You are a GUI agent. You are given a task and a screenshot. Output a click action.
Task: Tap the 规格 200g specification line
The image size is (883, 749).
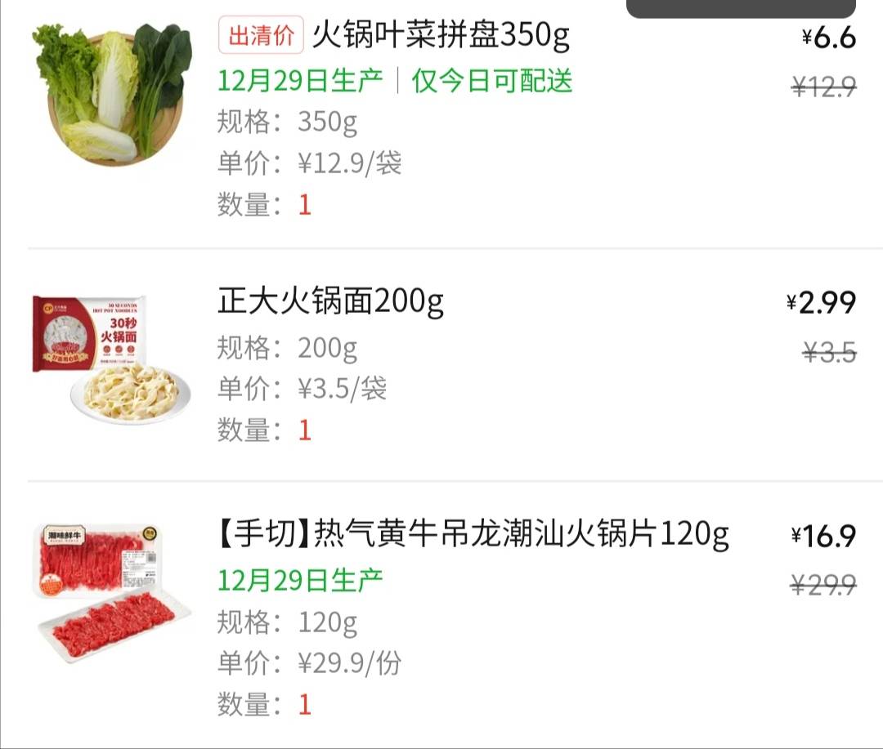point(287,348)
